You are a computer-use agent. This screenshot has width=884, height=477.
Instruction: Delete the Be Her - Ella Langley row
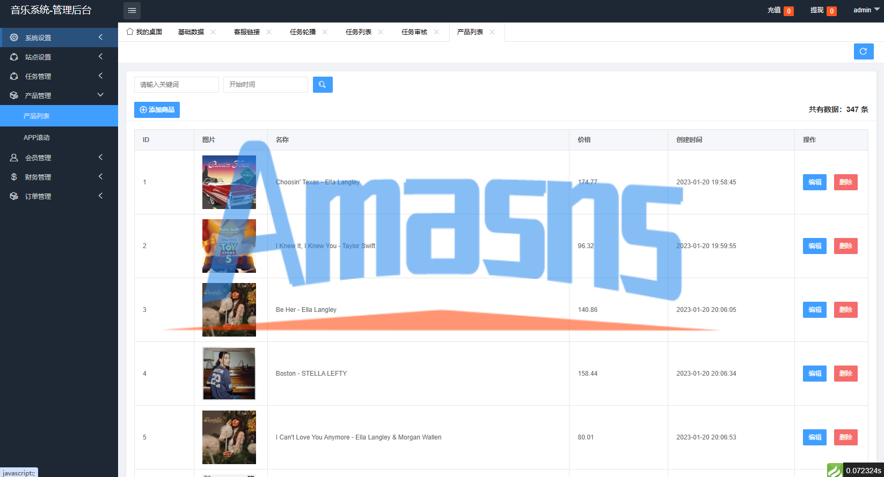(x=846, y=310)
